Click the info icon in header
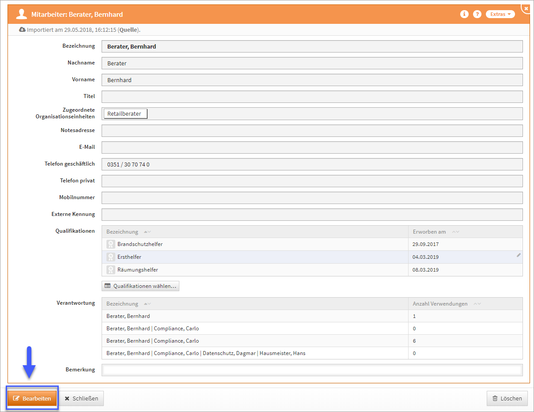Viewport: 534px width, 412px height. [464, 14]
